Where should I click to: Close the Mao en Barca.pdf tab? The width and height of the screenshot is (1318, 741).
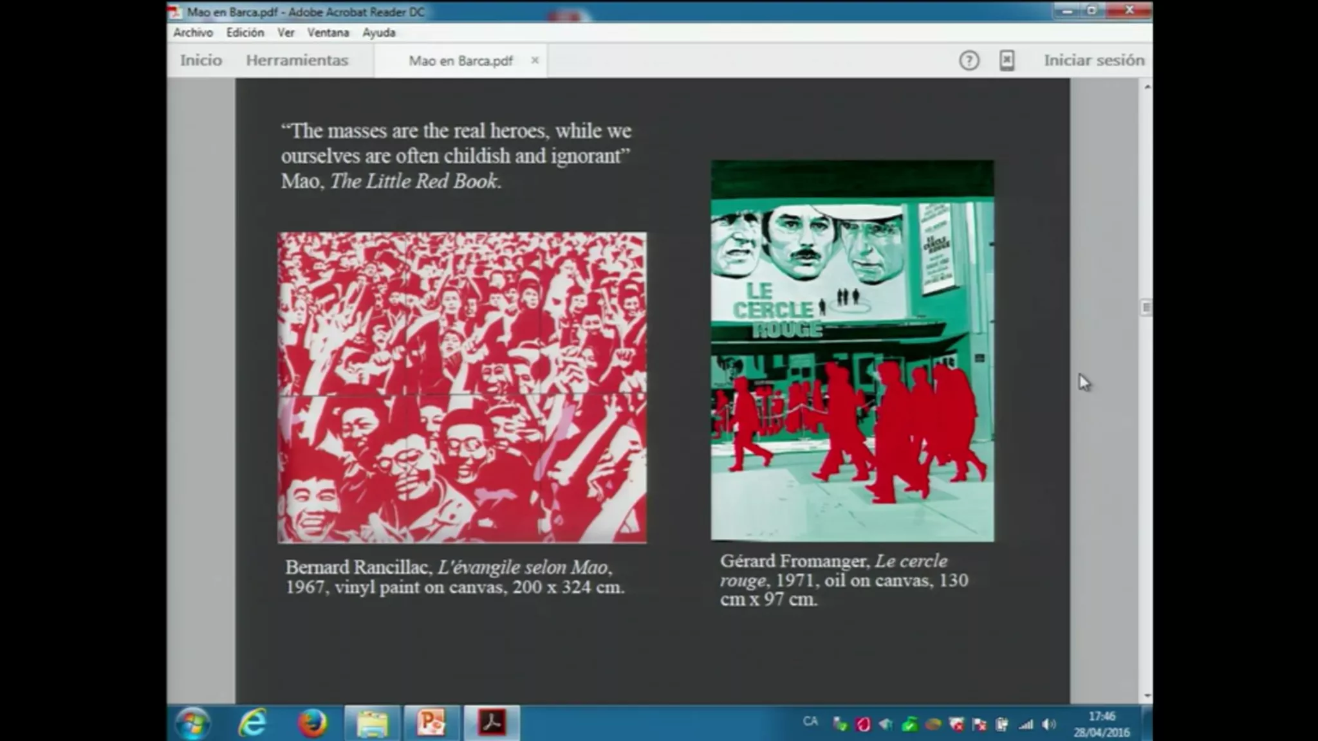pos(535,60)
